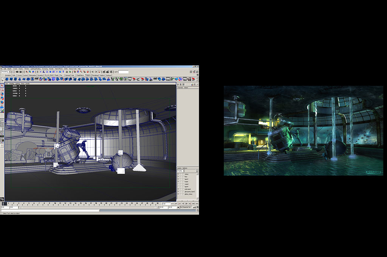Click the current time input field
This screenshot has width=387, height=257.
pos(166,204)
